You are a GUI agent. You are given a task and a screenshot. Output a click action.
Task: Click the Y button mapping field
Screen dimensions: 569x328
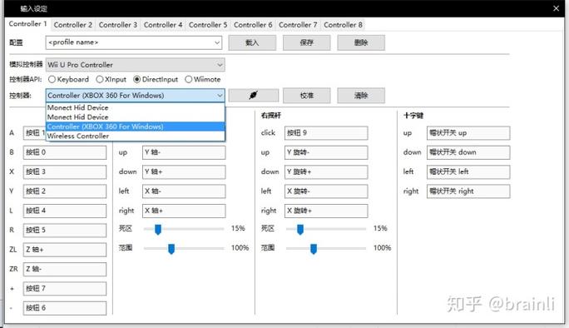tap(65, 191)
